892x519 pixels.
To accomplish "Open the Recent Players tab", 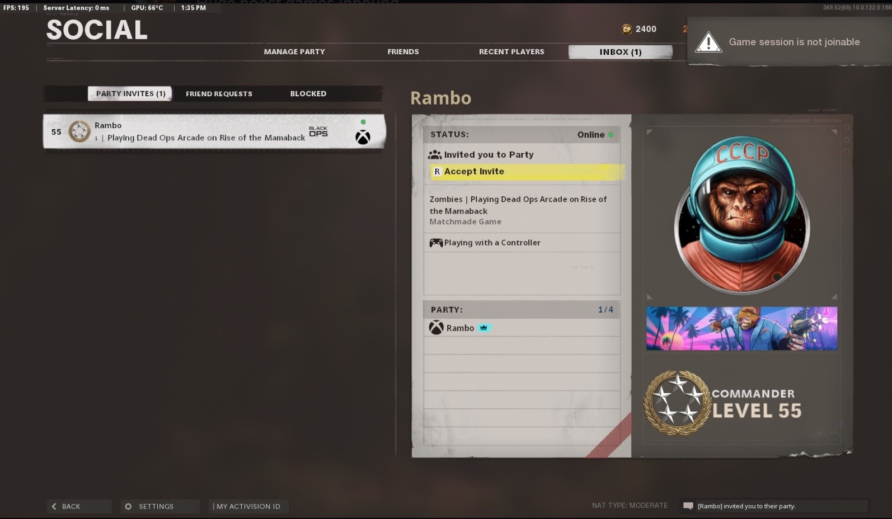I will (511, 51).
